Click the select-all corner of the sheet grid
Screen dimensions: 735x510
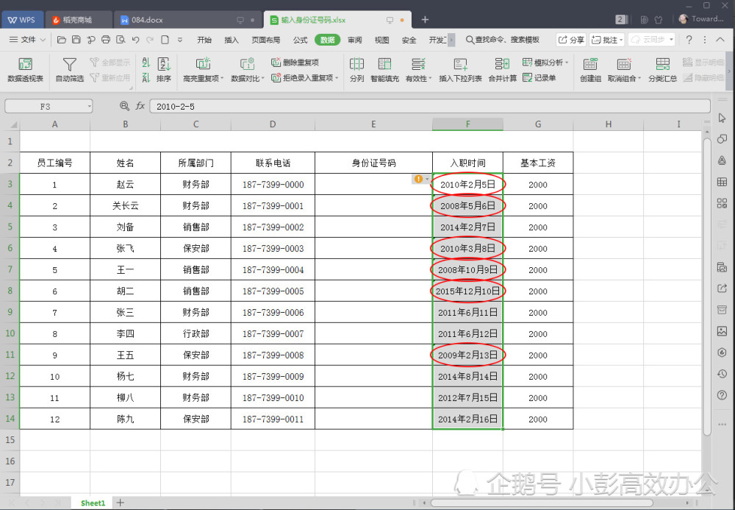12,124
